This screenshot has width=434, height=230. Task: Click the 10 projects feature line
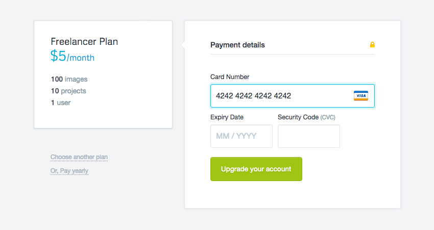[68, 91]
